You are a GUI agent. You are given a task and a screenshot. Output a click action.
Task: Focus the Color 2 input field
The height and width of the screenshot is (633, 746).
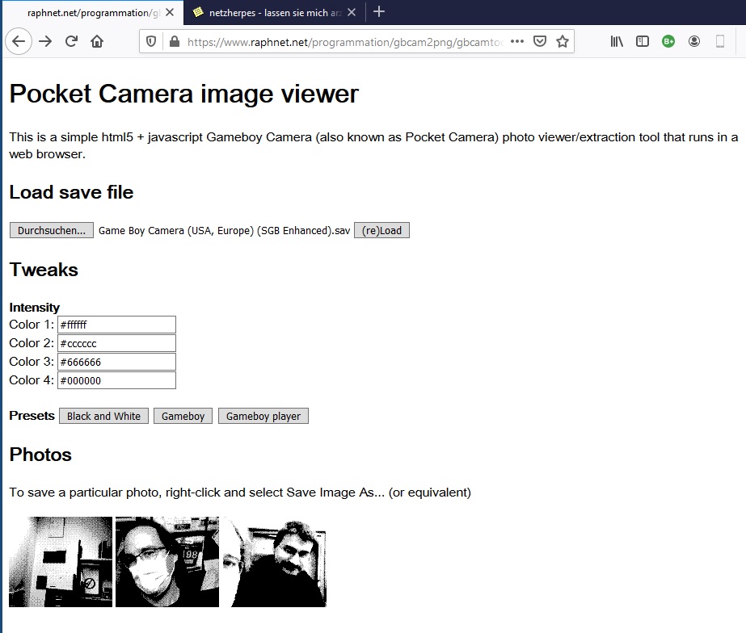pyautogui.click(x=116, y=343)
